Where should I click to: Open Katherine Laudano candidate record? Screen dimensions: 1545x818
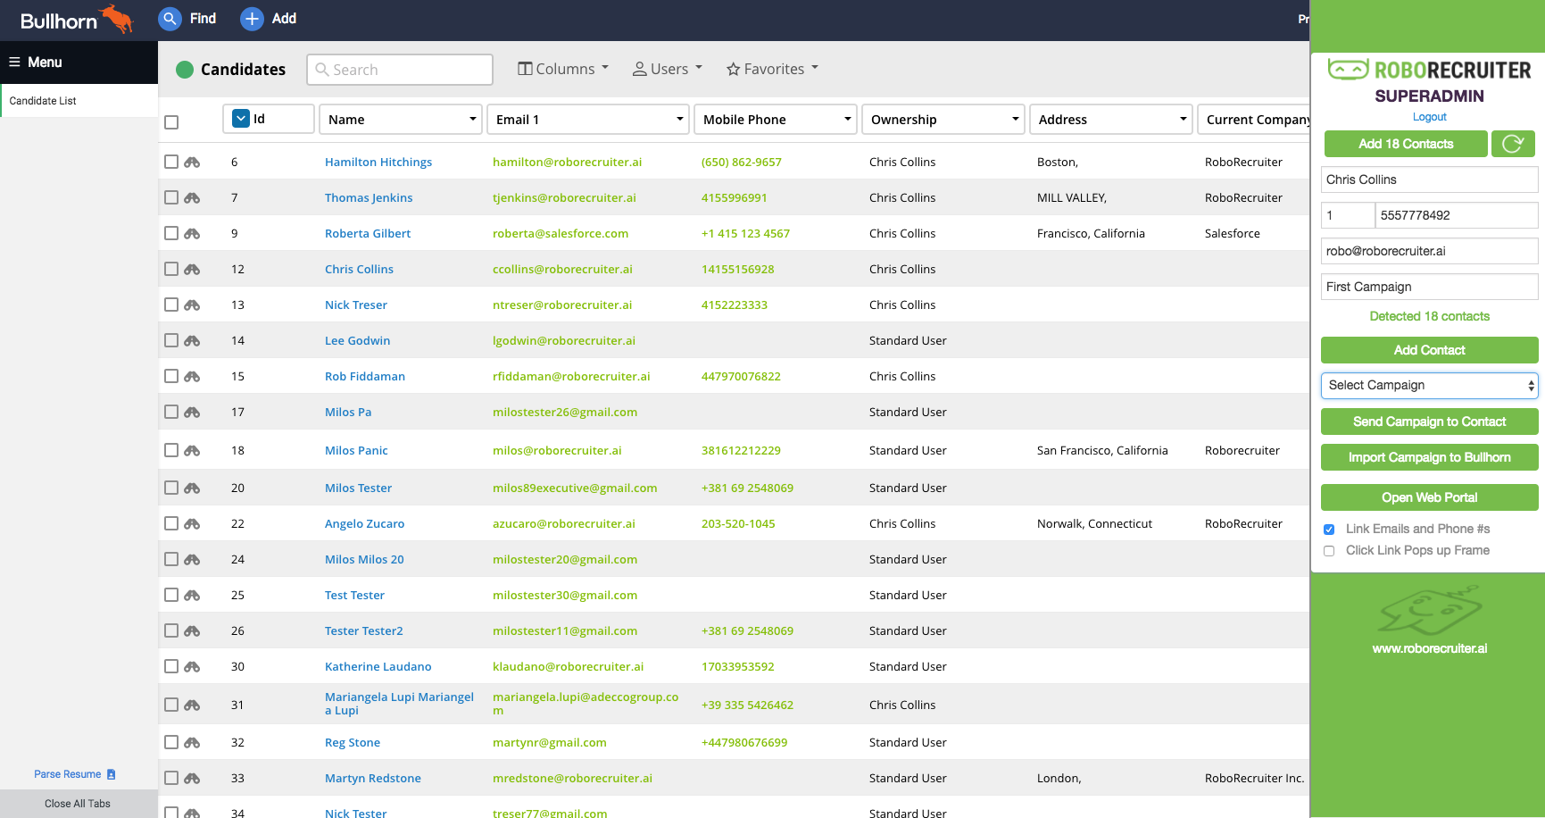tap(378, 667)
